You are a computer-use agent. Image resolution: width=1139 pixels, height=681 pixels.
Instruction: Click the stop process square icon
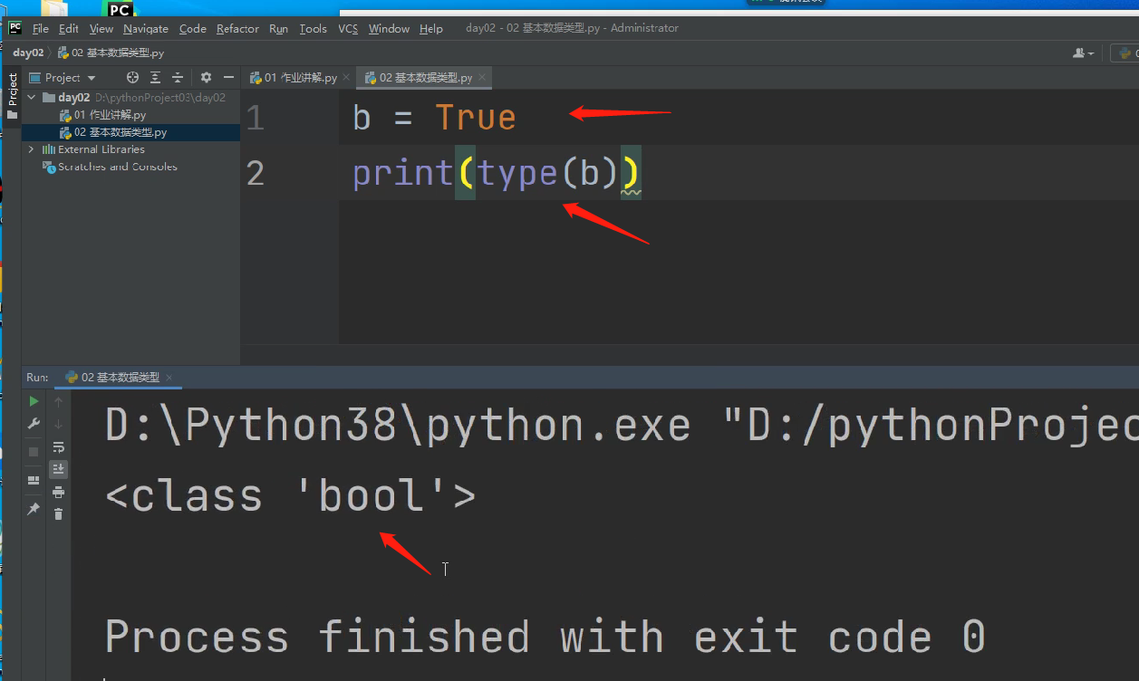[x=34, y=451]
